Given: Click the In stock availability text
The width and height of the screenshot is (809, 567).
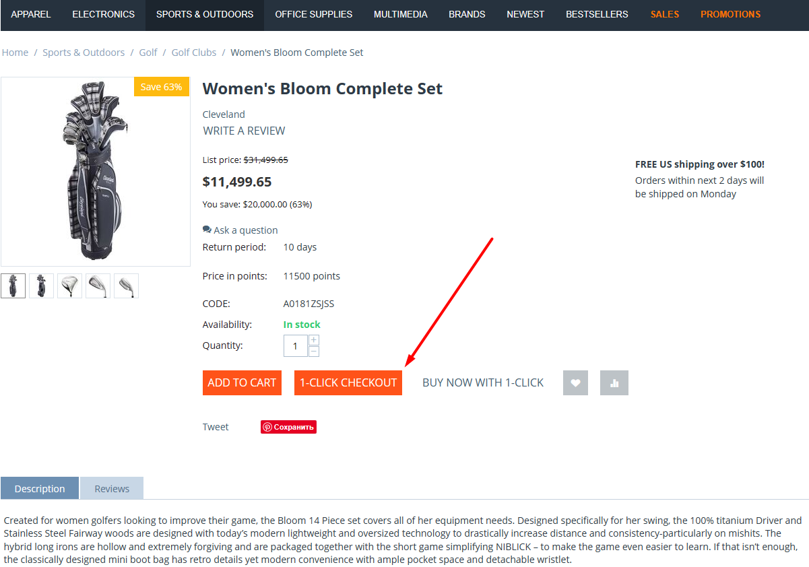Looking at the screenshot, I should click(302, 325).
